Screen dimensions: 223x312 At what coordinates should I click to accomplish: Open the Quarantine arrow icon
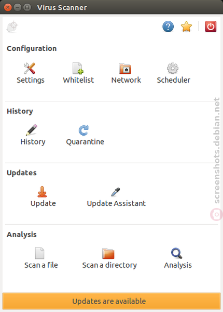point(83,131)
